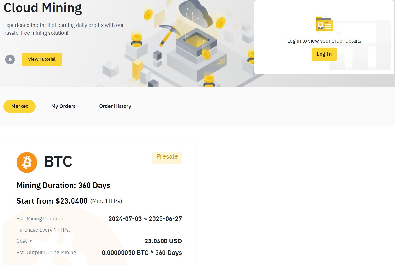Click Mining Duration: 360 Days text

[x=63, y=185]
